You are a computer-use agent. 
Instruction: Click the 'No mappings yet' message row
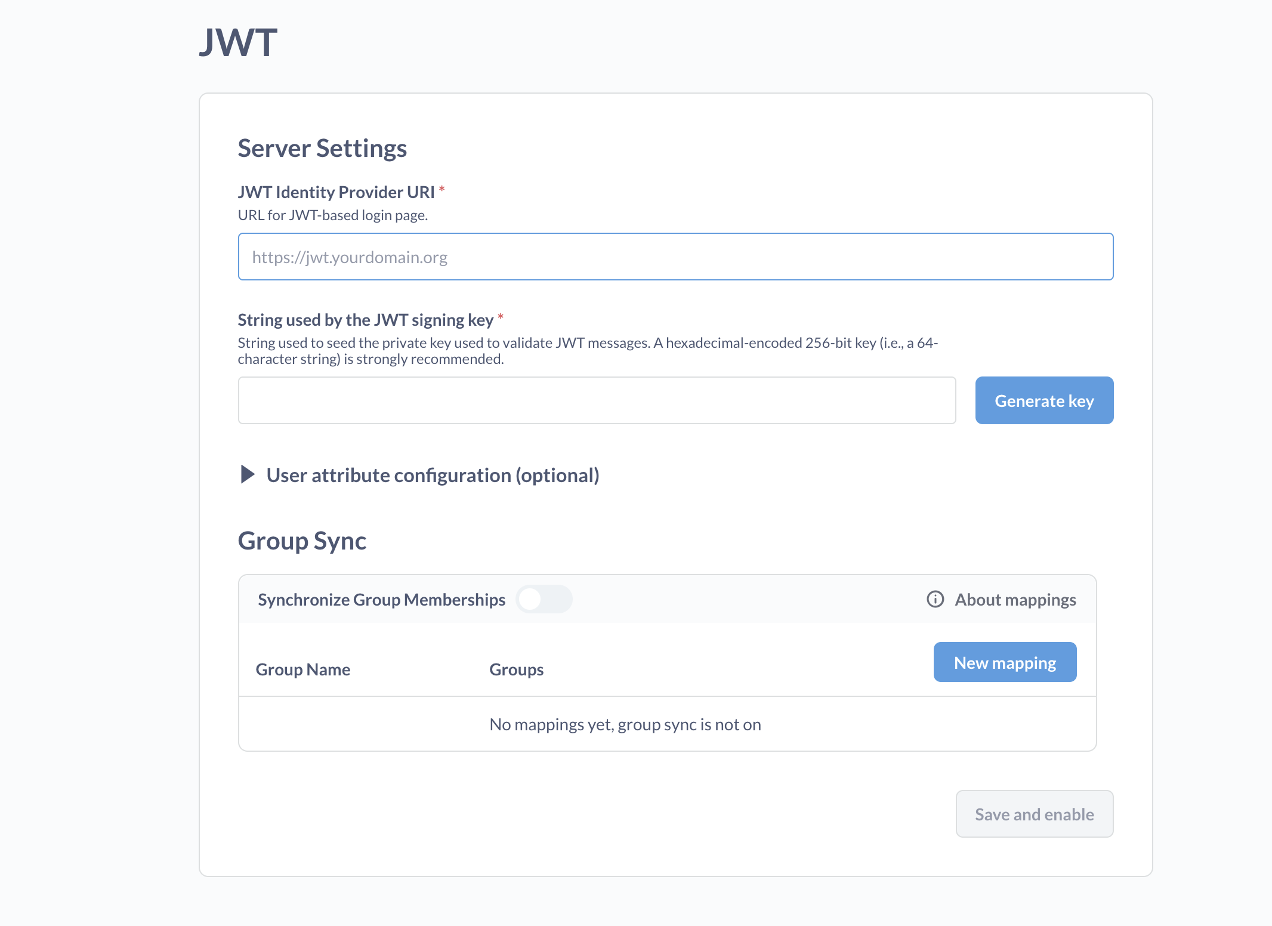[x=625, y=724]
